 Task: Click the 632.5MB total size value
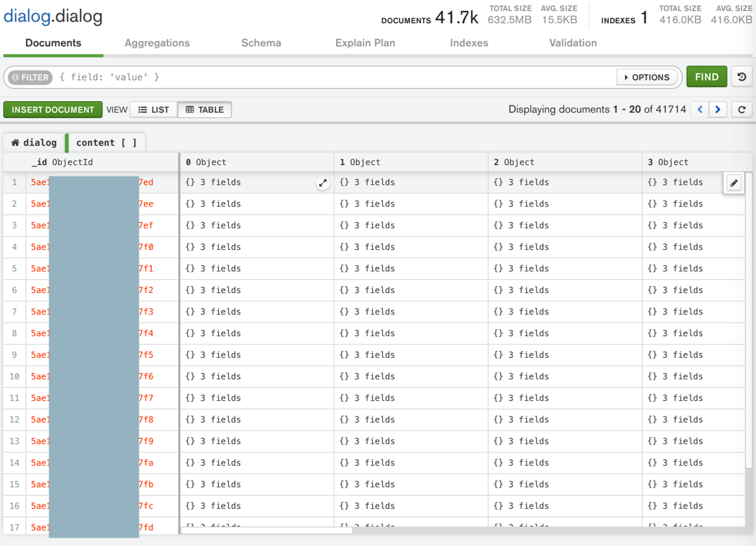pyautogui.click(x=509, y=20)
